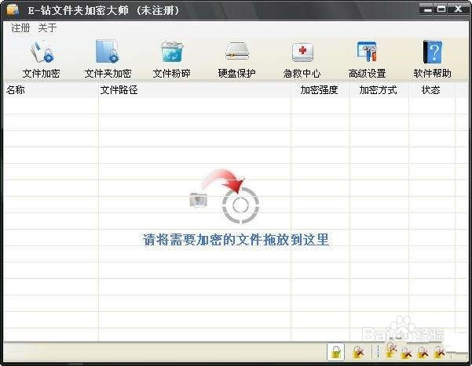Screen dimensions: 472x366
Task: Sort list by 状态 column header
Action: point(432,90)
